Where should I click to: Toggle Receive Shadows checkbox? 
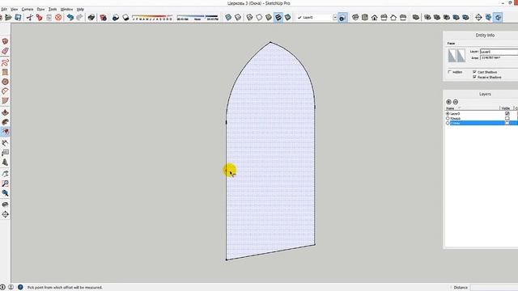coord(475,77)
